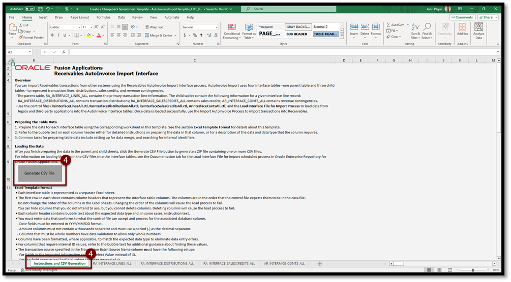511x282 pixels.
Task: Click the Decrease Indent icon
Action: pos(133,36)
